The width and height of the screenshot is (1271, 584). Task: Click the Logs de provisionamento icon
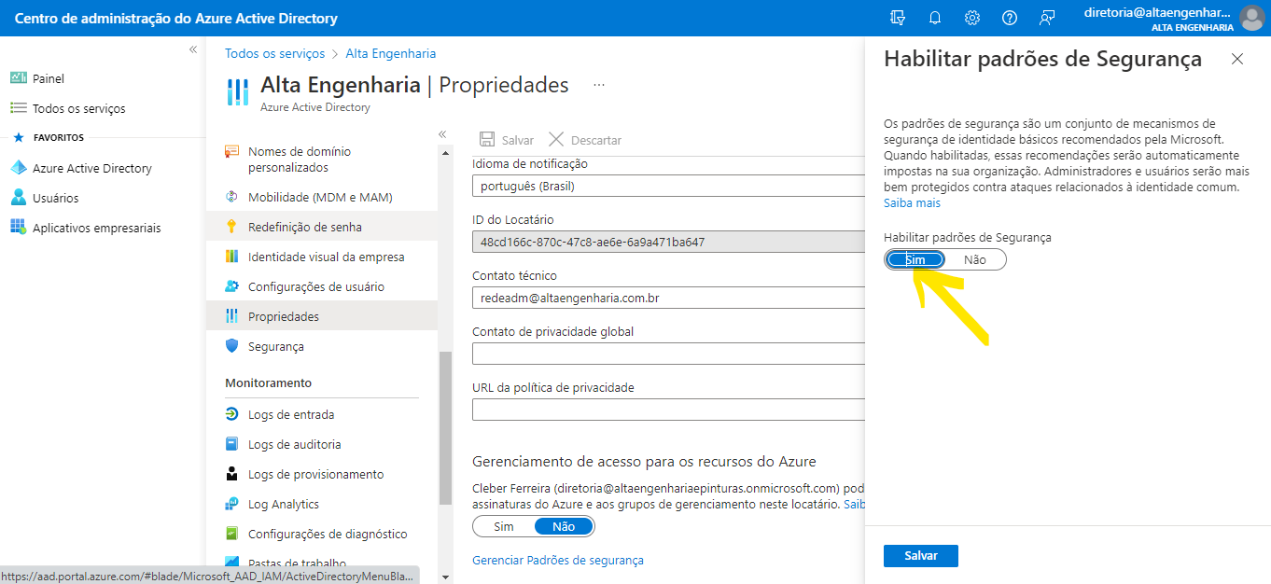232,474
